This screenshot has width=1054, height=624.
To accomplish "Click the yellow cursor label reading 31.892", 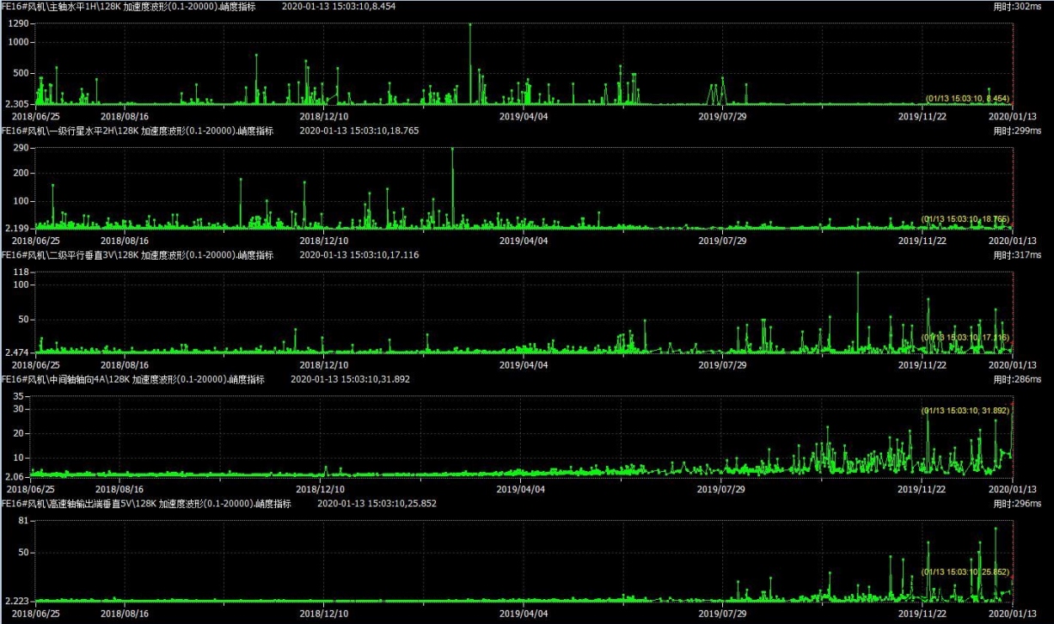I will (965, 410).
